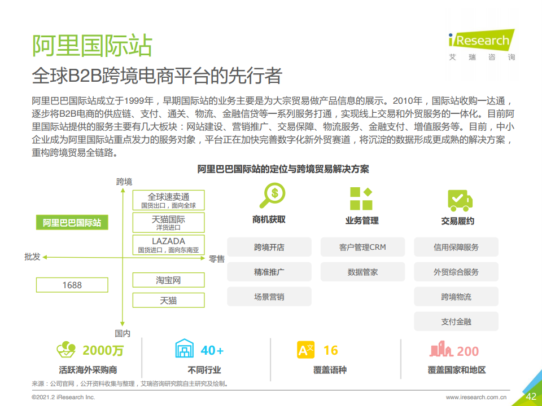Select the 天猫 box below 淘宝网

click(169, 301)
